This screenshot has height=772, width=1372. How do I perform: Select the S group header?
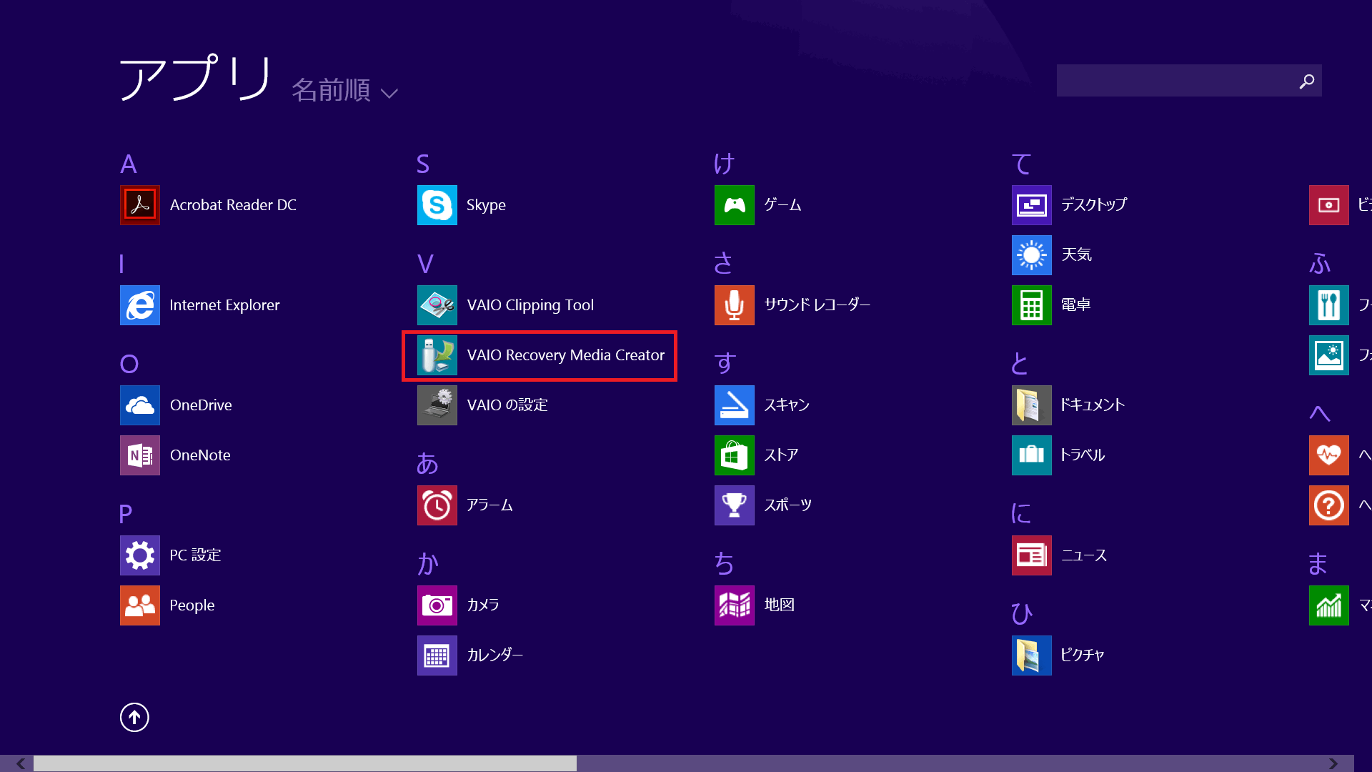(423, 164)
